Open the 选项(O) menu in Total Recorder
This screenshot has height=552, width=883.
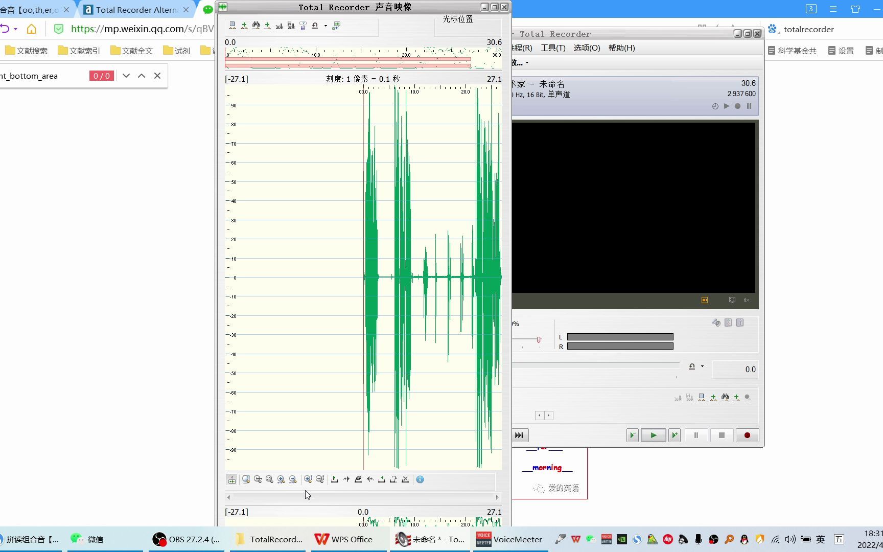coord(587,48)
